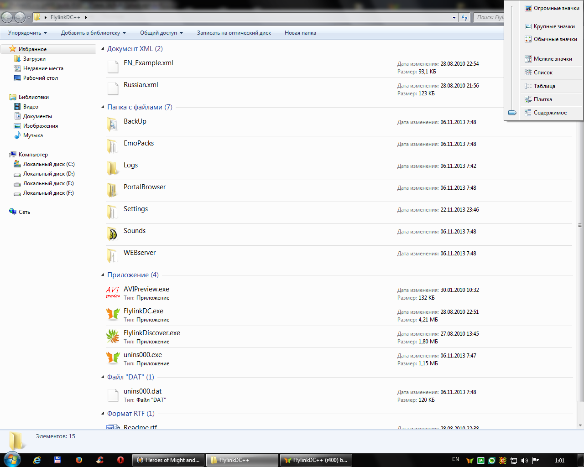The height and width of the screenshot is (467, 584).
Task: Collapse the Приложение group
Action: coord(103,275)
